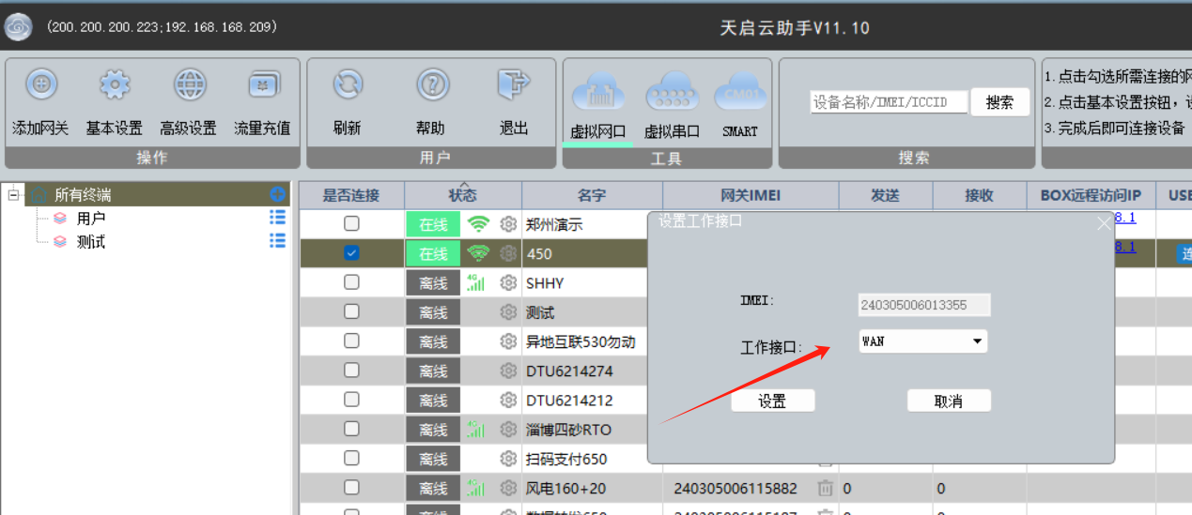The width and height of the screenshot is (1192, 515).
Task: Open list menu icon for 用户 group
Action: tap(277, 218)
